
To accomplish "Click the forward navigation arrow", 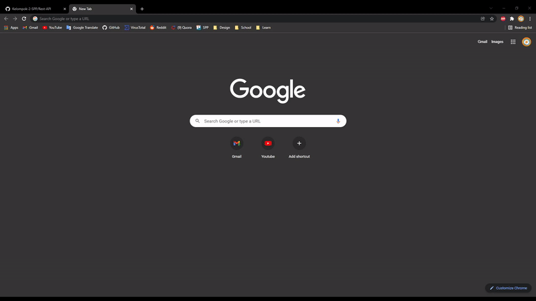I will pyautogui.click(x=15, y=19).
